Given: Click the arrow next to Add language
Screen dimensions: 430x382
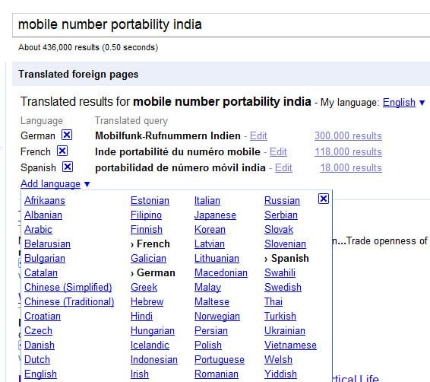Looking at the screenshot, I should 87,184.
